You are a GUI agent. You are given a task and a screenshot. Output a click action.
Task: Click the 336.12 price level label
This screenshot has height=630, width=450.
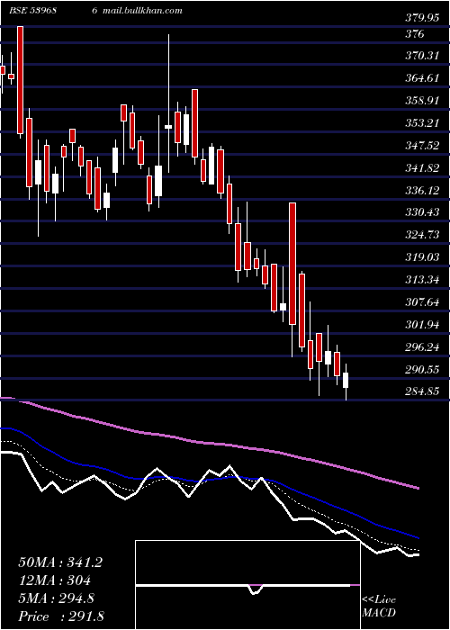(422, 191)
